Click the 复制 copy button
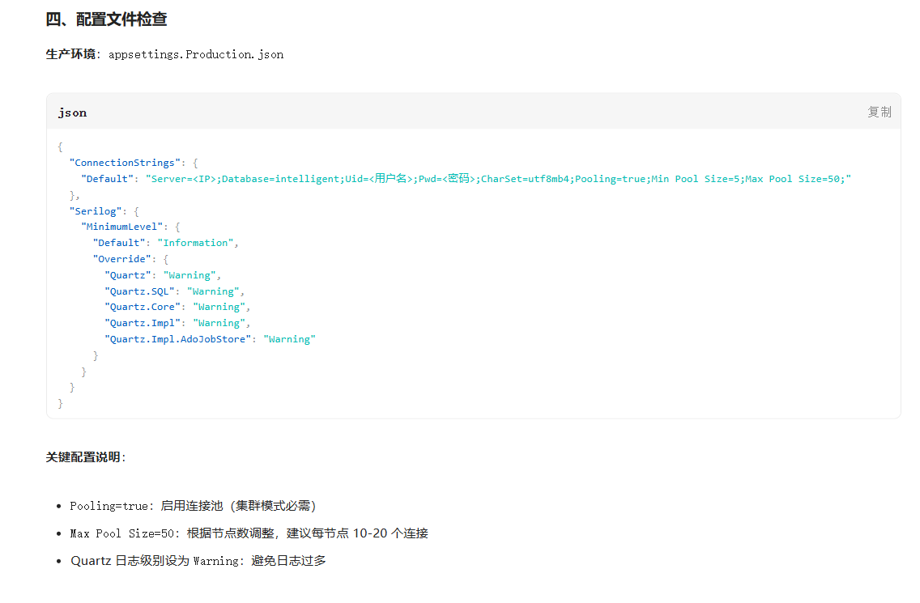 point(879,112)
